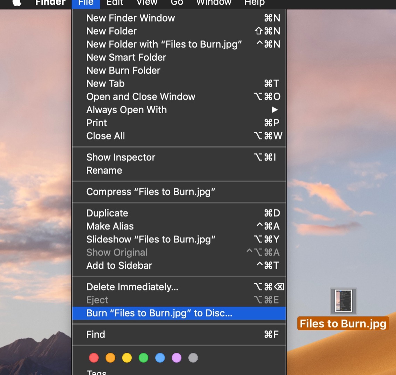396x375 pixels.
Task: Choose New Burn Folder
Action: 179,70
